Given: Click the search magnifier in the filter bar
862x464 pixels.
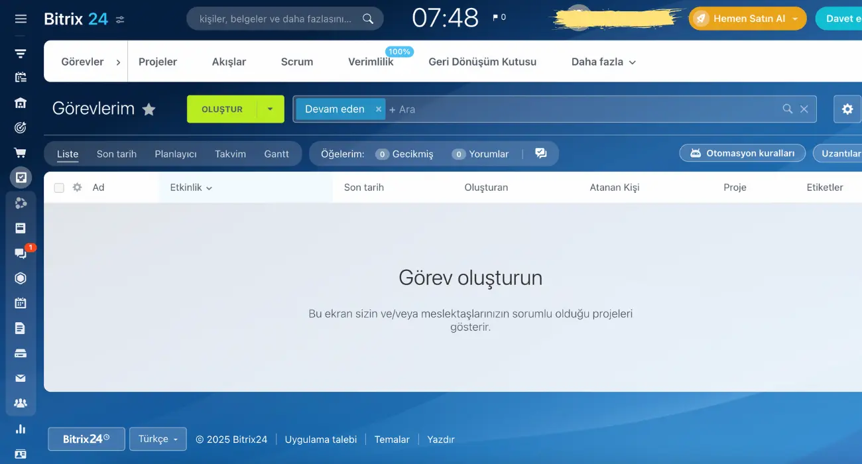Looking at the screenshot, I should (787, 109).
